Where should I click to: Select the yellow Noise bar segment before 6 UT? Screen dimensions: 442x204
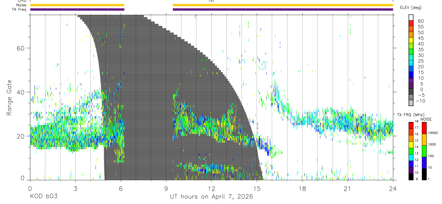(77, 5)
